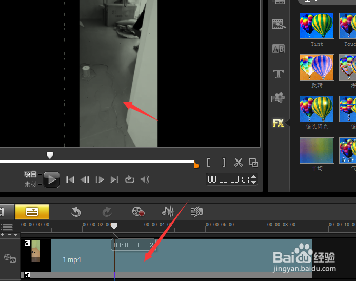
Task: Click the ruler at 00:00:06:00
Action: click(220, 225)
